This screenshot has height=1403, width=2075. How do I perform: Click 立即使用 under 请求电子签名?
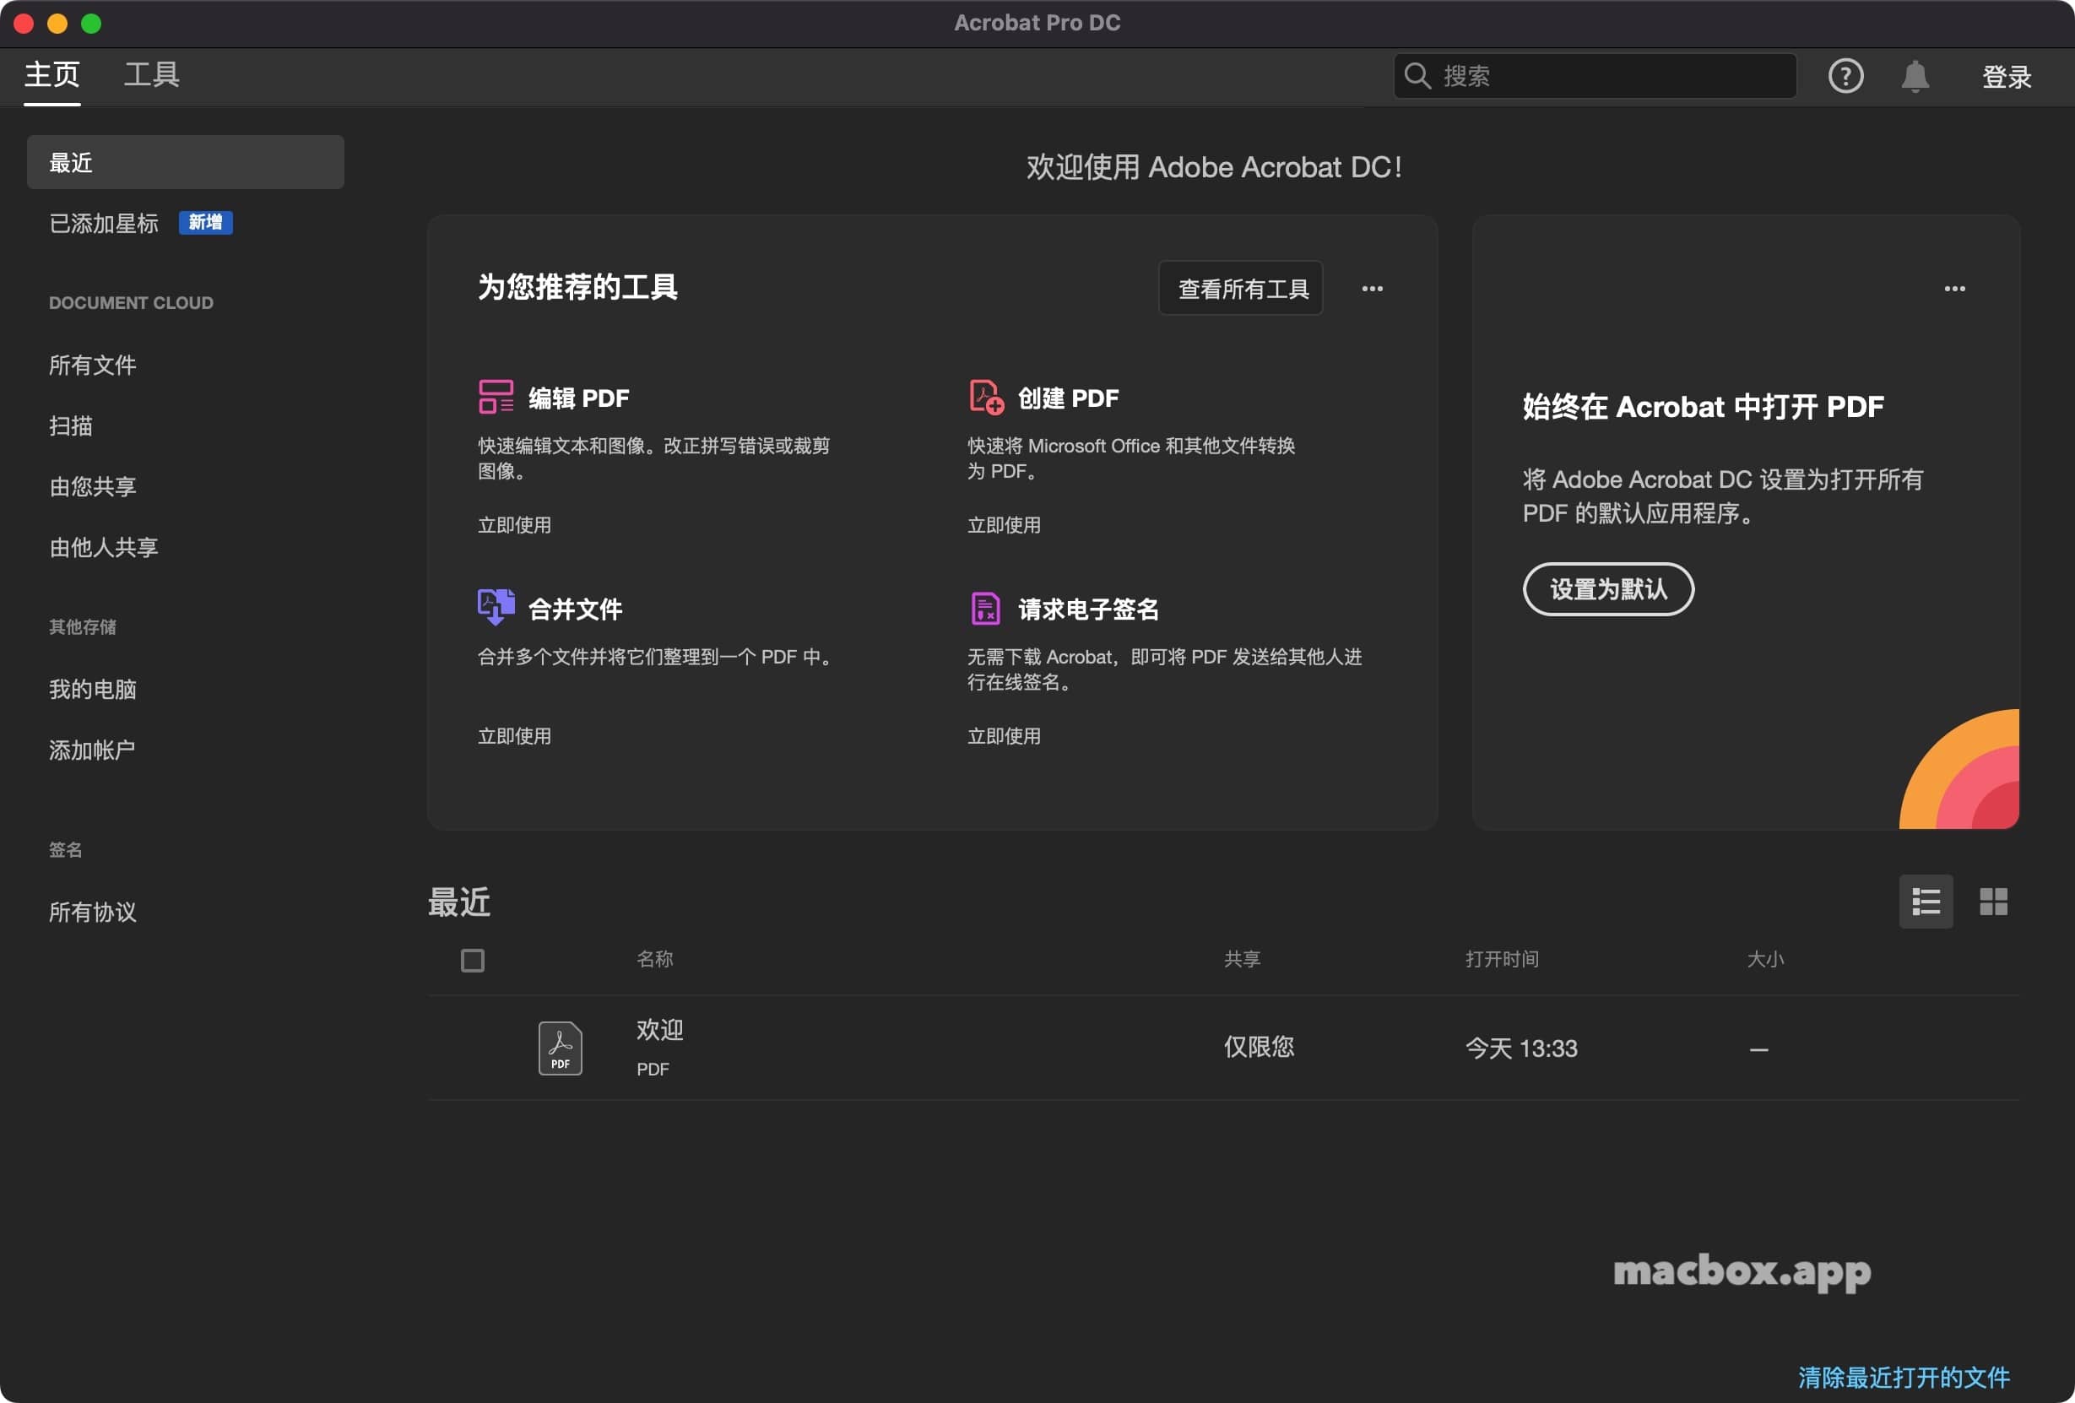click(1004, 736)
